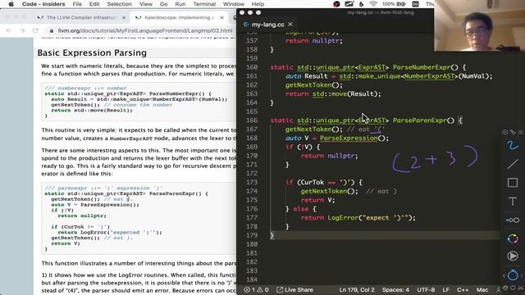This screenshot has height=295, width=525.
Task: Switch to Kaleidoscope: Implementing browser tab
Action: point(179,17)
